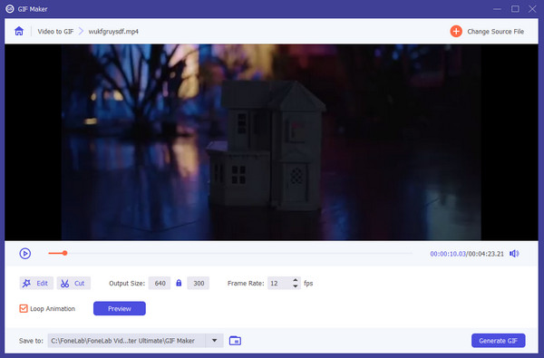The height and width of the screenshot is (358, 544).
Task: Go to the home screen icon
Action: (x=19, y=31)
